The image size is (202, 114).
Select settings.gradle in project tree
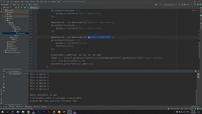tap(12, 48)
